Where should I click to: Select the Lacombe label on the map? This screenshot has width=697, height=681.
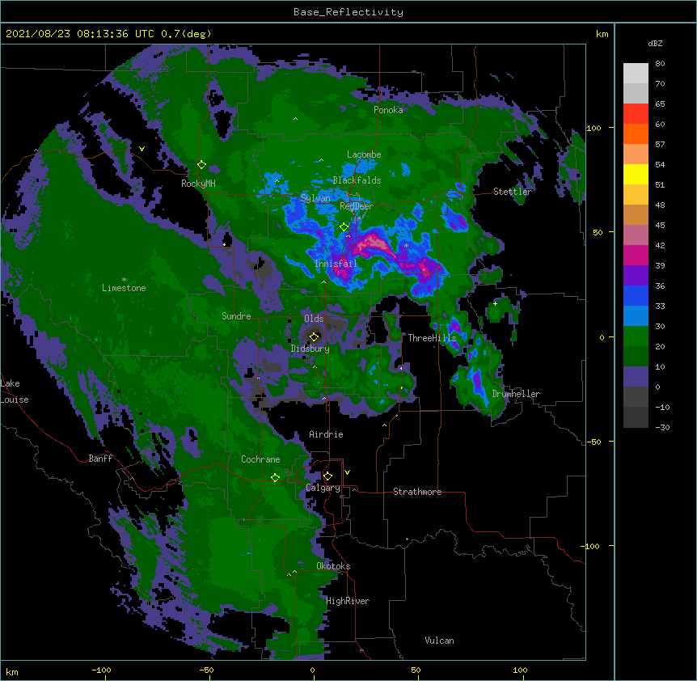click(x=364, y=154)
